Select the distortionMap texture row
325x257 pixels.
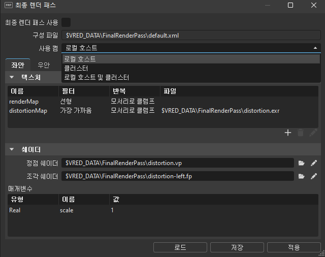163,111
